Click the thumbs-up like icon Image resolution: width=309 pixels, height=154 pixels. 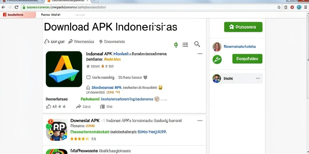pyautogui.click(x=49, y=107)
